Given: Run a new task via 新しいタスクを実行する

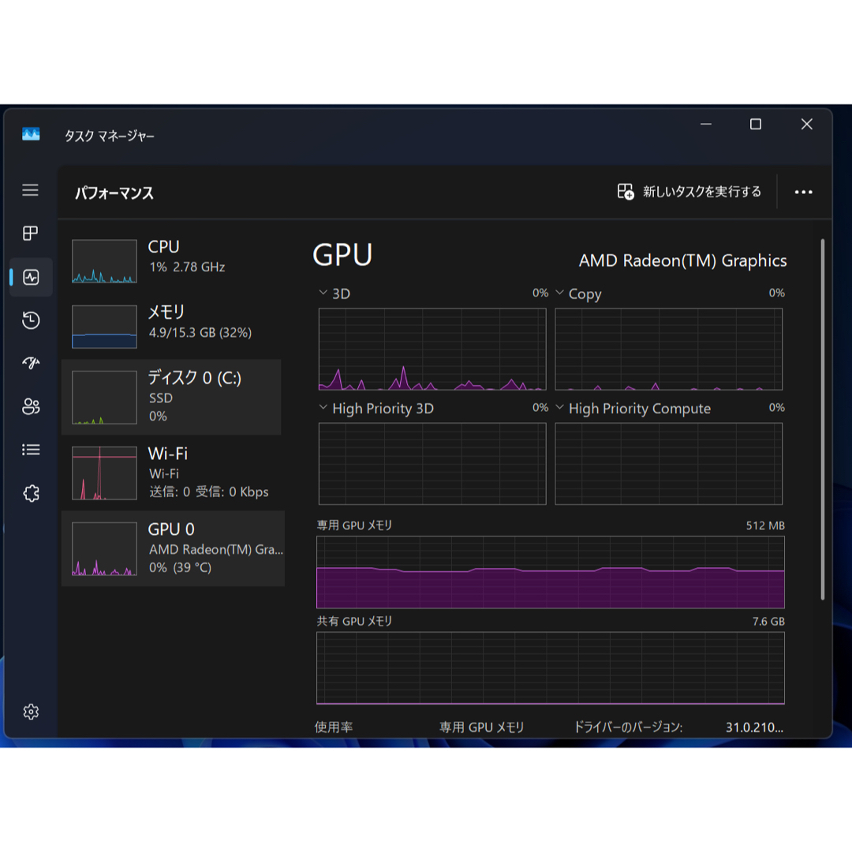Looking at the screenshot, I should pyautogui.click(x=689, y=191).
